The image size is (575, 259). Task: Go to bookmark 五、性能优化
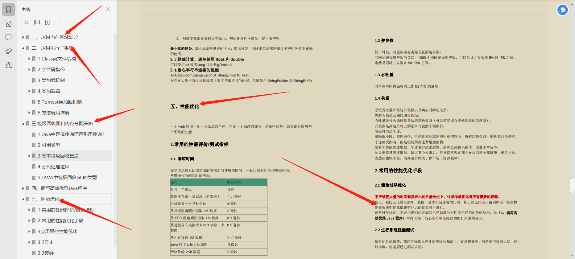point(45,199)
